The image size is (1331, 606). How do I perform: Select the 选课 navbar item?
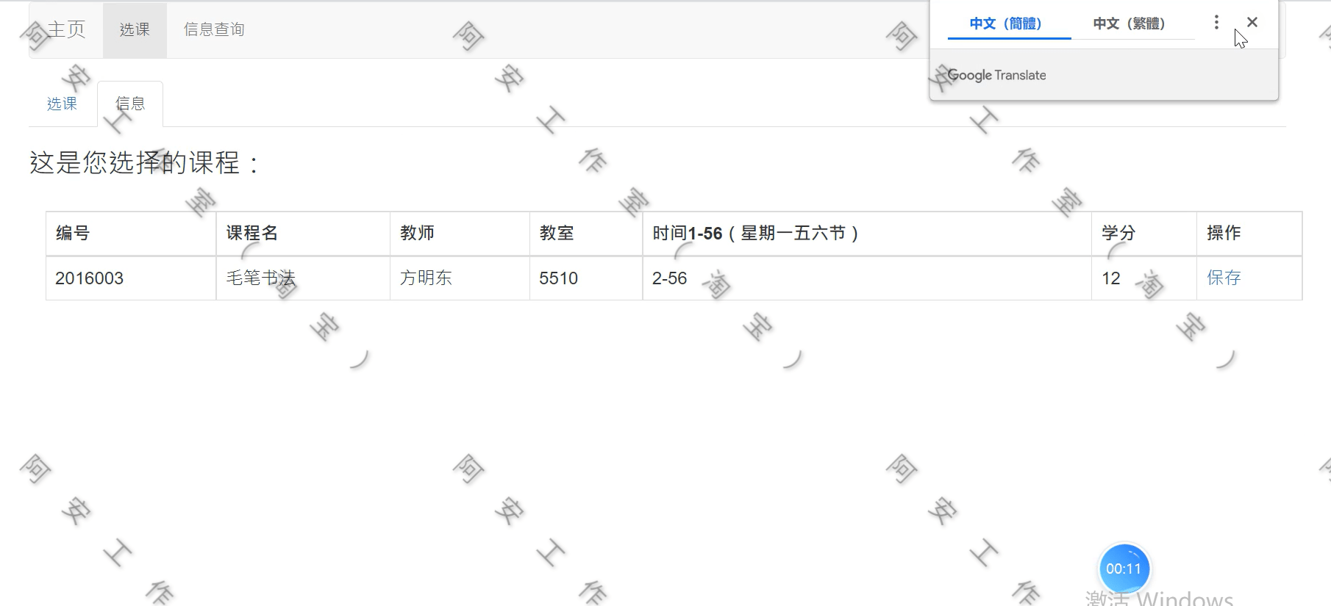pos(135,30)
